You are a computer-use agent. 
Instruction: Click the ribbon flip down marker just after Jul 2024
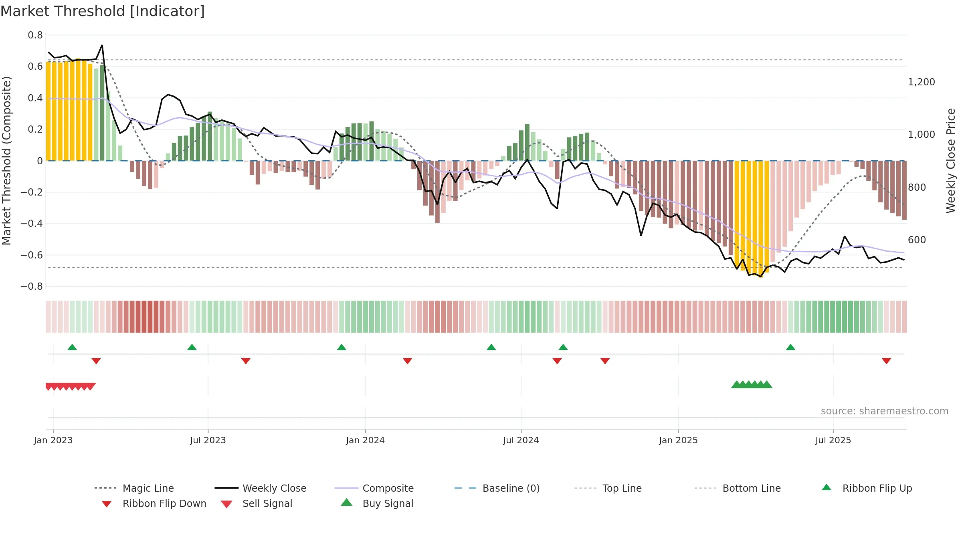pyautogui.click(x=557, y=361)
